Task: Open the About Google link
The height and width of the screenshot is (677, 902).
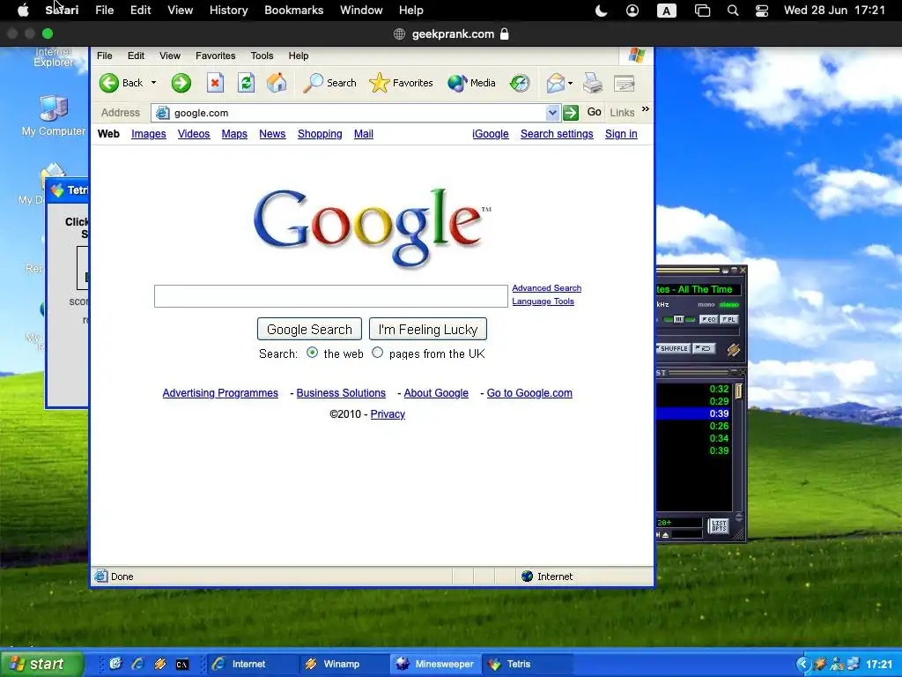Action: click(x=436, y=393)
